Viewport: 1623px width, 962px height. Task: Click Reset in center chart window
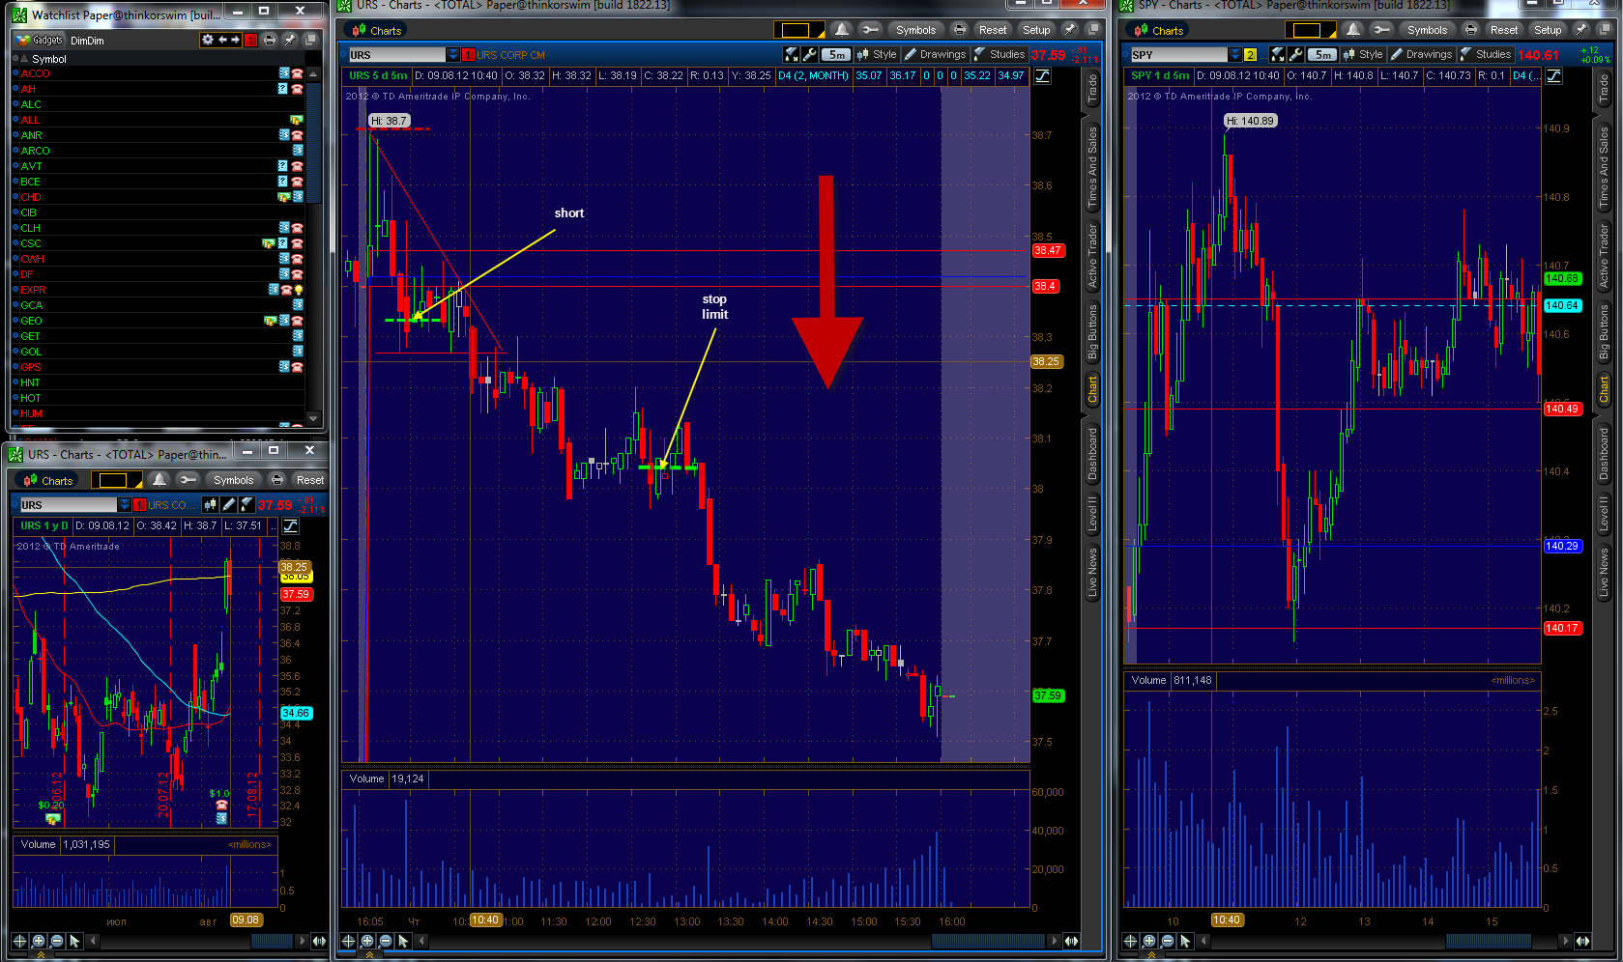tap(993, 30)
